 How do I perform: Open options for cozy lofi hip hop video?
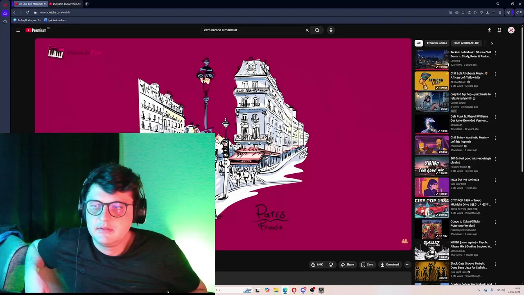[x=495, y=95]
